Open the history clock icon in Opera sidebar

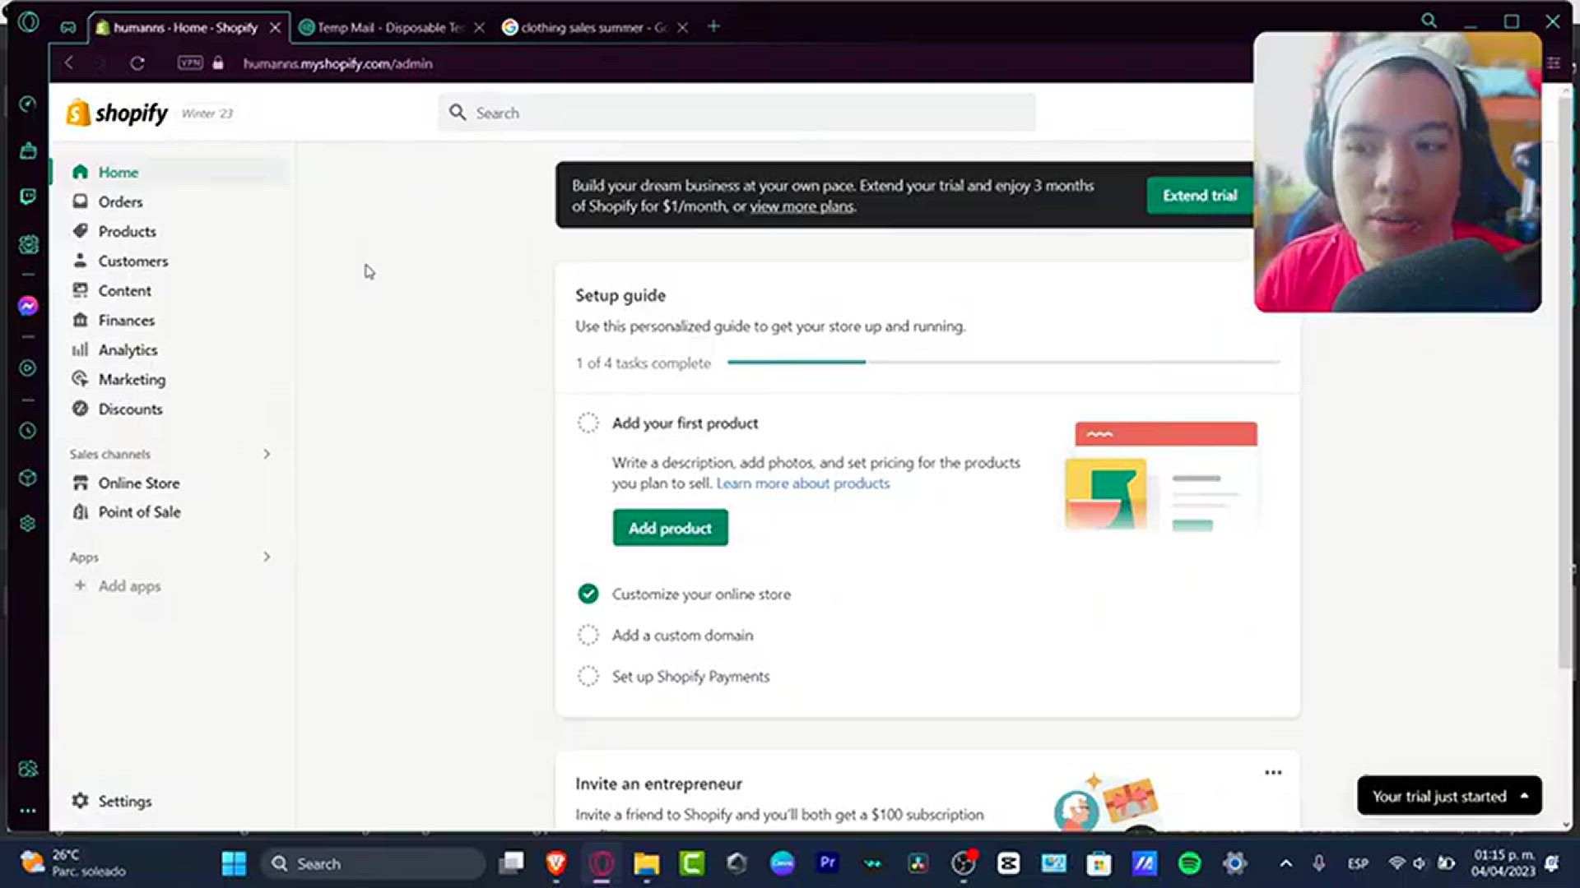pyautogui.click(x=28, y=431)
